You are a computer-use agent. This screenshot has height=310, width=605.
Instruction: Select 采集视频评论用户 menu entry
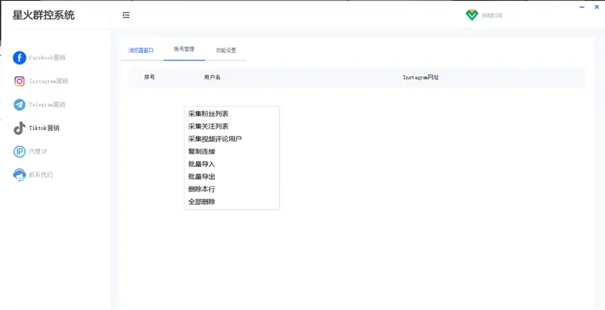click(x=215, y=139)
